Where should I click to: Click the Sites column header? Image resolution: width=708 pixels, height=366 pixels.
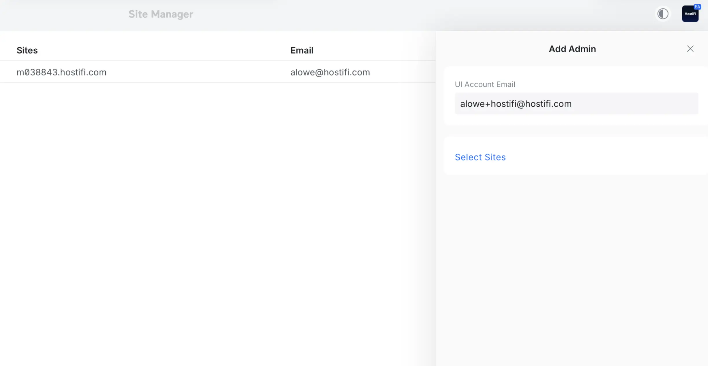click(x=27, y=50)
